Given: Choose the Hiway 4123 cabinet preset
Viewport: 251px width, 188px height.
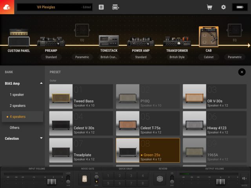Looking at the screenshot, I should (215, 123).
